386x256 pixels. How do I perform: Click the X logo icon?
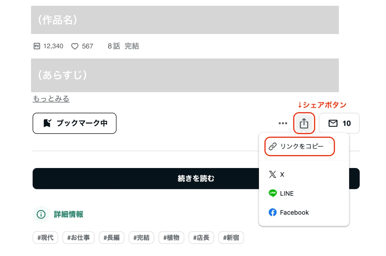(x=272, y=174)
